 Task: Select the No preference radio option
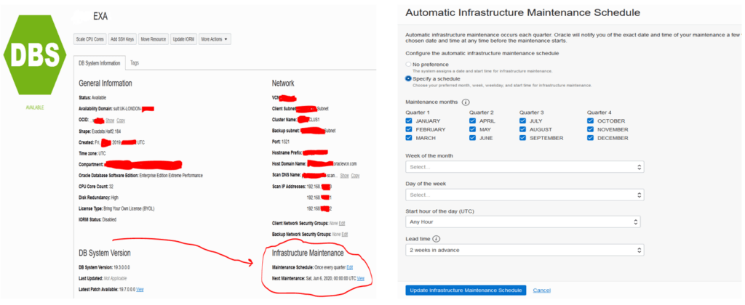pos(408,64)
